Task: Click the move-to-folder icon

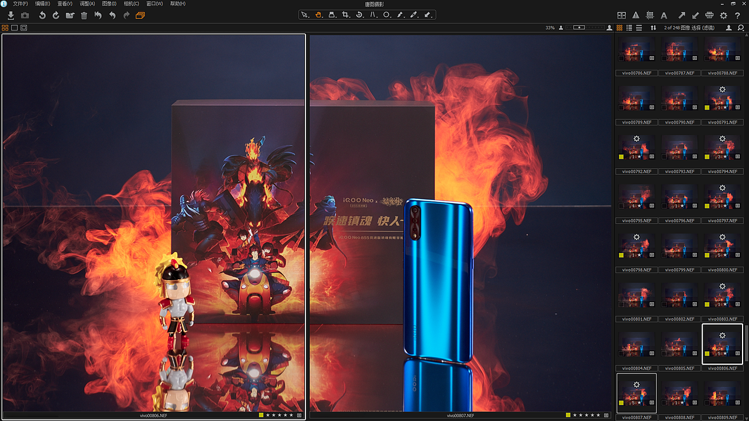Action: coord(70,15)
